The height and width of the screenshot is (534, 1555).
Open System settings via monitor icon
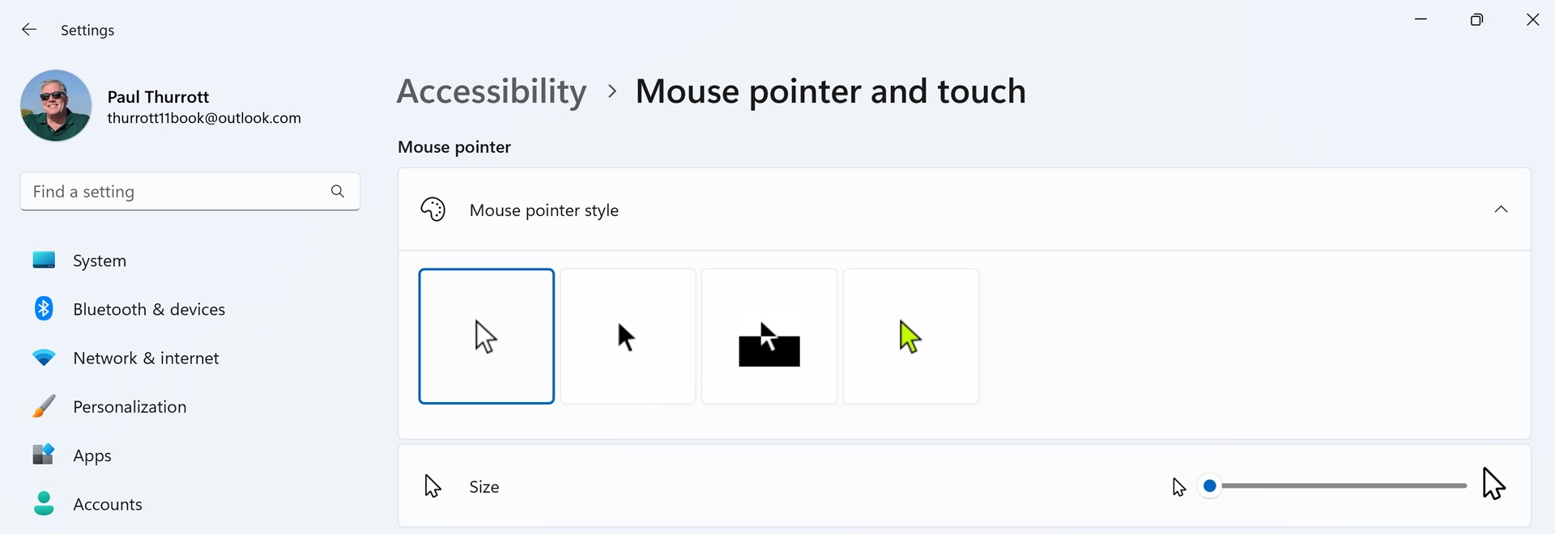(44, 261)
